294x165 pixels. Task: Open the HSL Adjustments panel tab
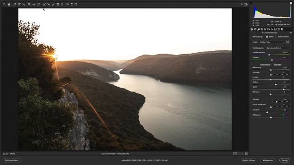[x=262, y=29]
